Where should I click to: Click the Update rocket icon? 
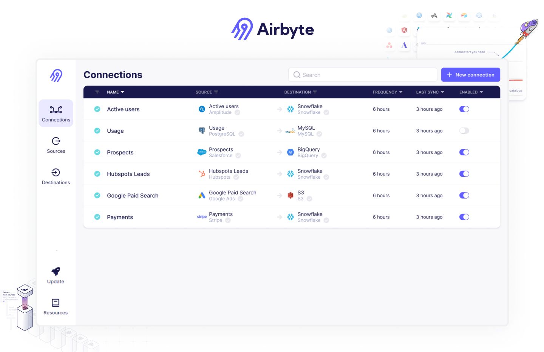[x=56, y=271]
